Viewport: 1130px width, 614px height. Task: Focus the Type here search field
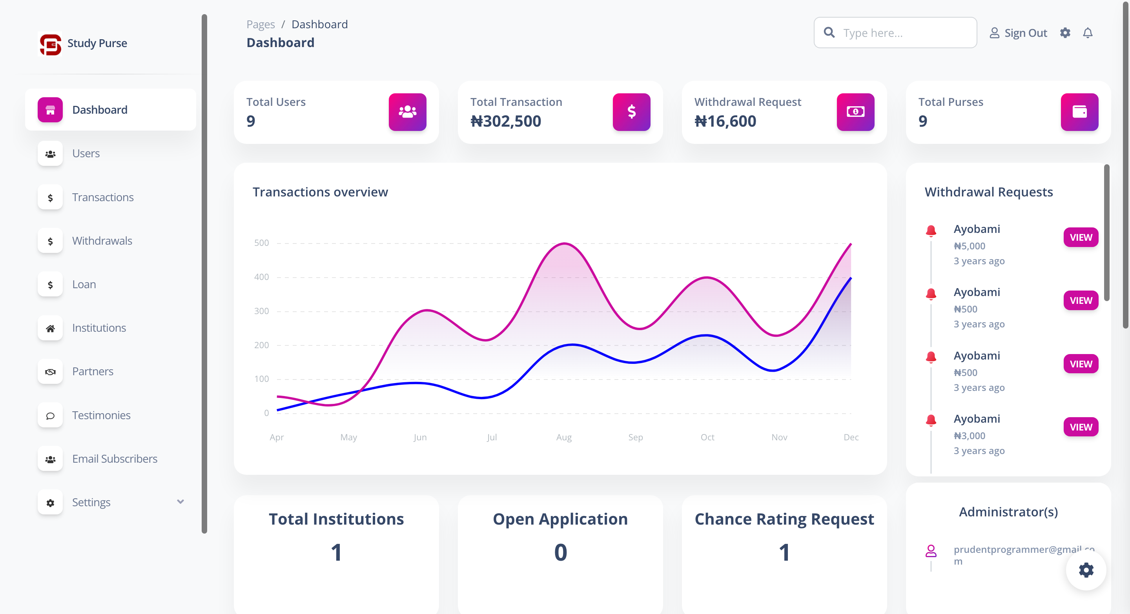(x=904, y=33)
